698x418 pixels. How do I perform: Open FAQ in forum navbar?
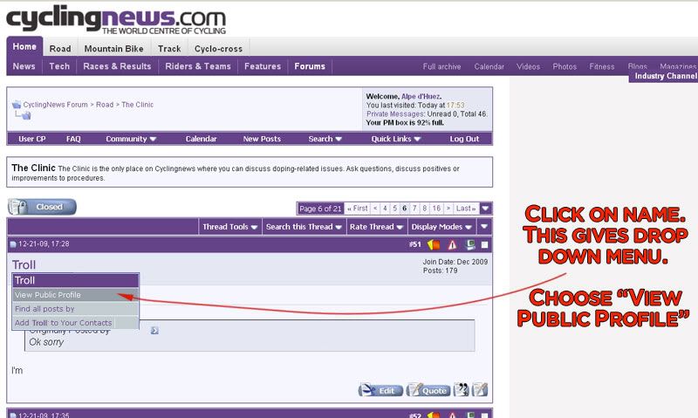coord(73,139)
